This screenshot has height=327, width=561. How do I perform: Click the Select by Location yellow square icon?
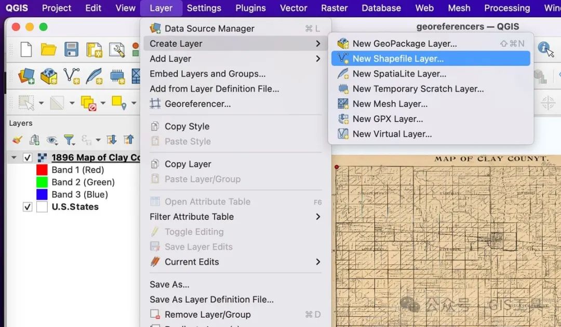coord(119,103)
